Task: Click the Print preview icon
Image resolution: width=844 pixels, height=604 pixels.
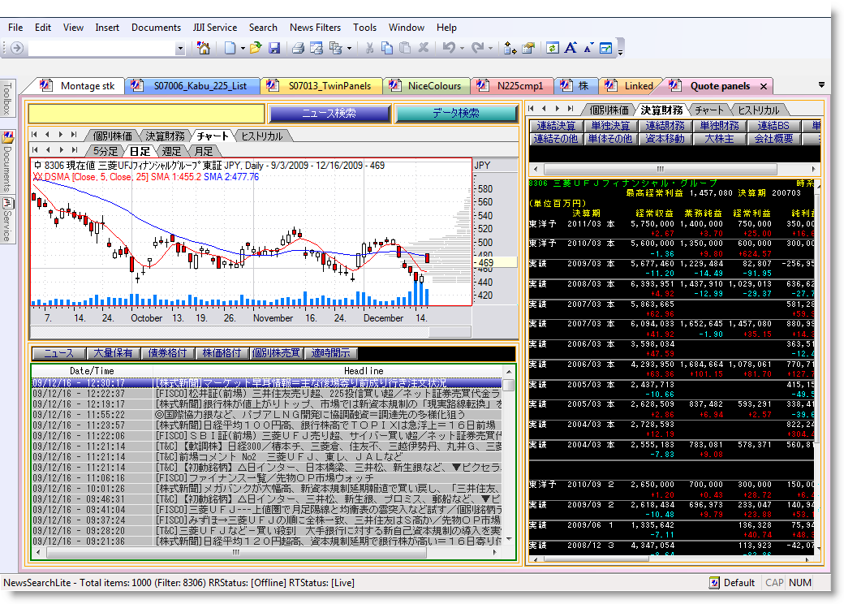Action: [316, 48]
